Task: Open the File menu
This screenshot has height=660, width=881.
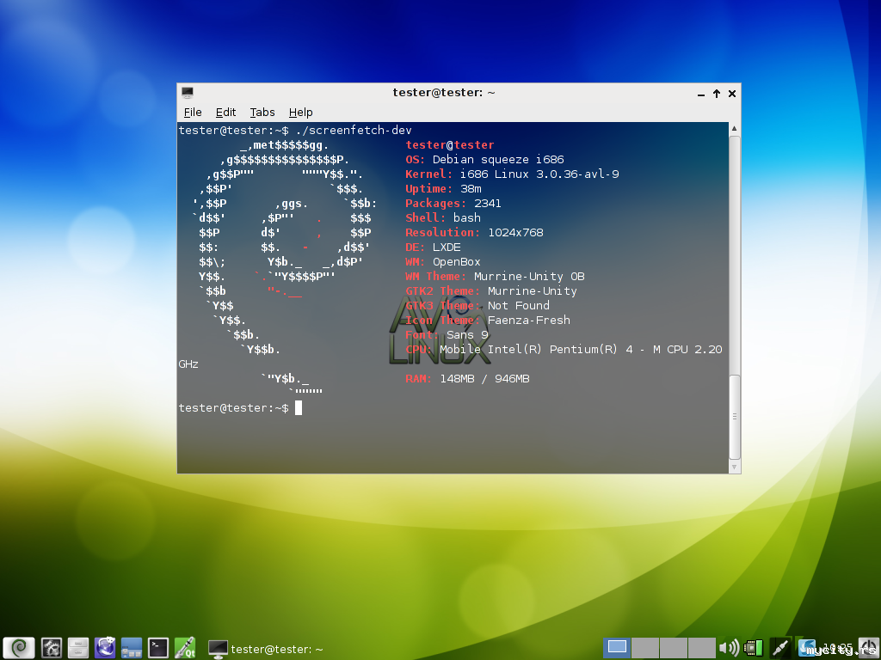Action: tap(193, 113)
